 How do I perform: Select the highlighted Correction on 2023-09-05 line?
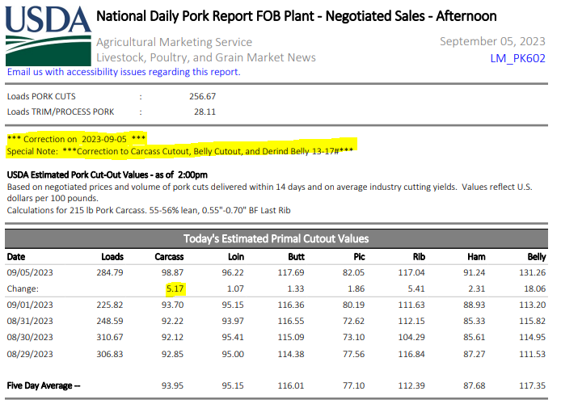[76, 138]
